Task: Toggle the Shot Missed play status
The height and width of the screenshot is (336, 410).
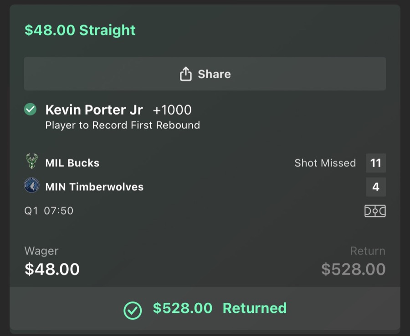Action: 325,163
